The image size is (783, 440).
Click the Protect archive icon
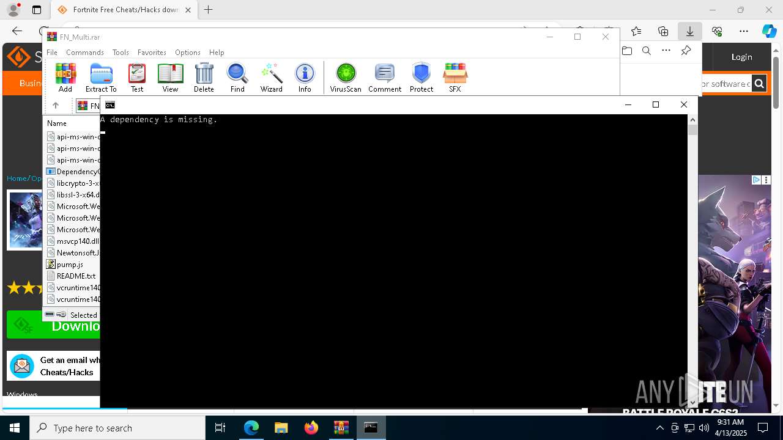point(421,78)
